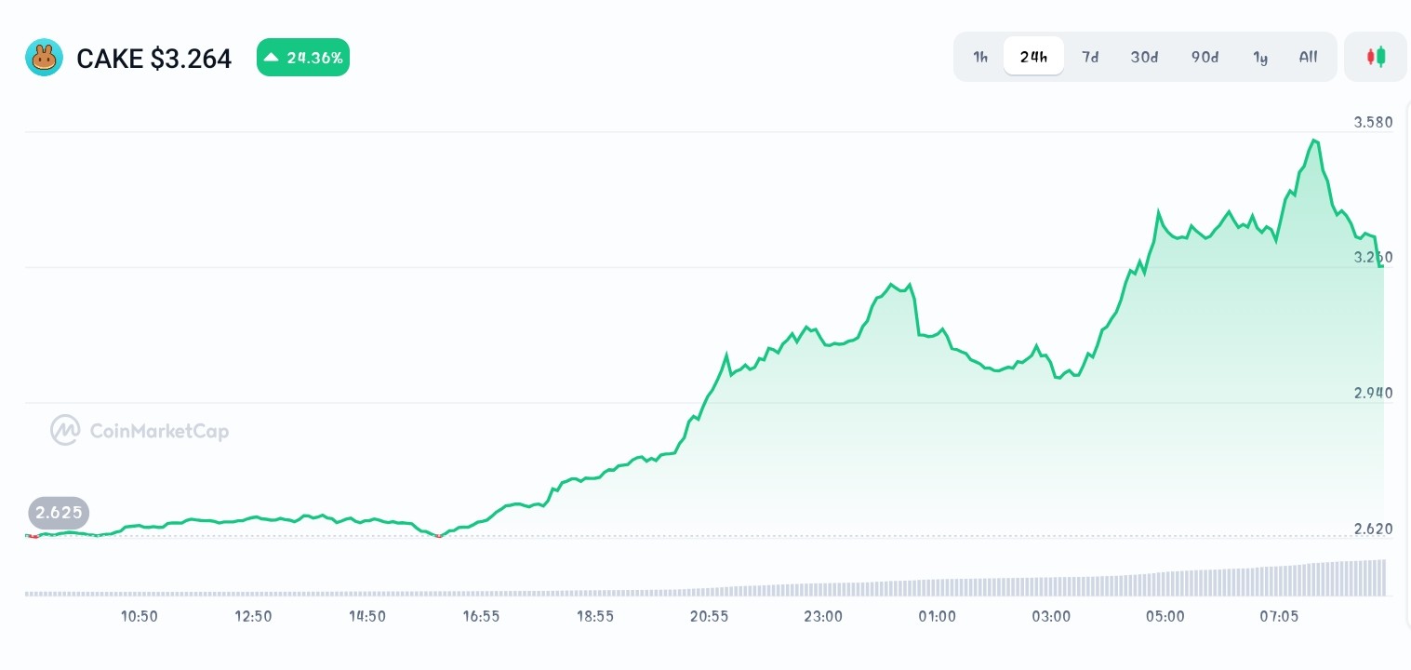Click the 2.625 opening price label
The width and height of the screenshot is (1411, 670).
pos(60,512)
